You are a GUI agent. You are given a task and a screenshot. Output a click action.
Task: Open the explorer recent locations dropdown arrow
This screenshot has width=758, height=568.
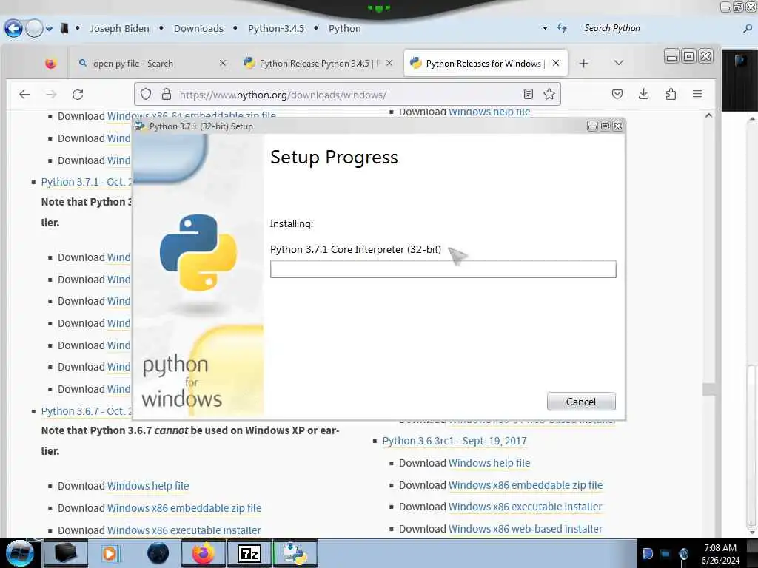pos(50,29)
